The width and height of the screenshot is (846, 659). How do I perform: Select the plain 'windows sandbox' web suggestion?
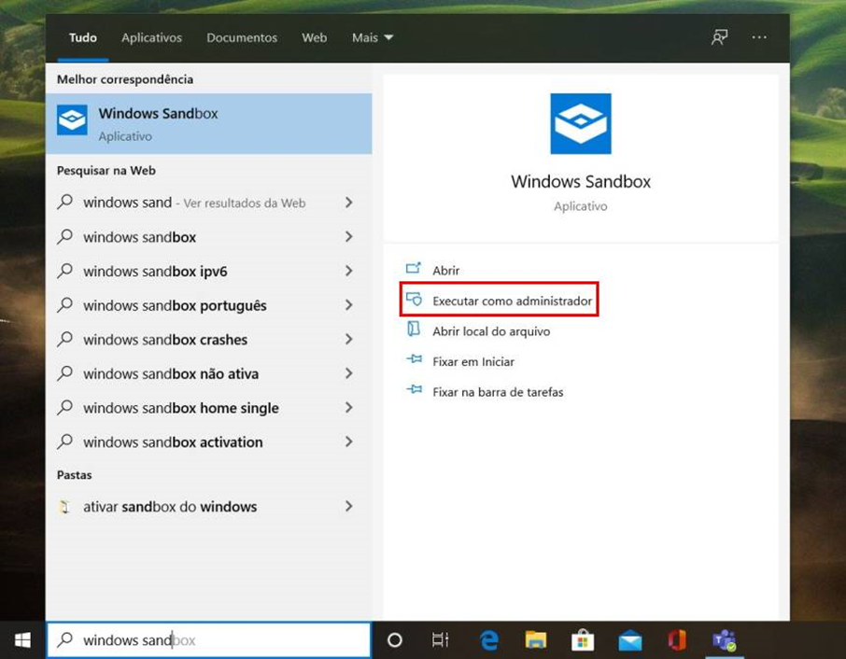point(209,237)
